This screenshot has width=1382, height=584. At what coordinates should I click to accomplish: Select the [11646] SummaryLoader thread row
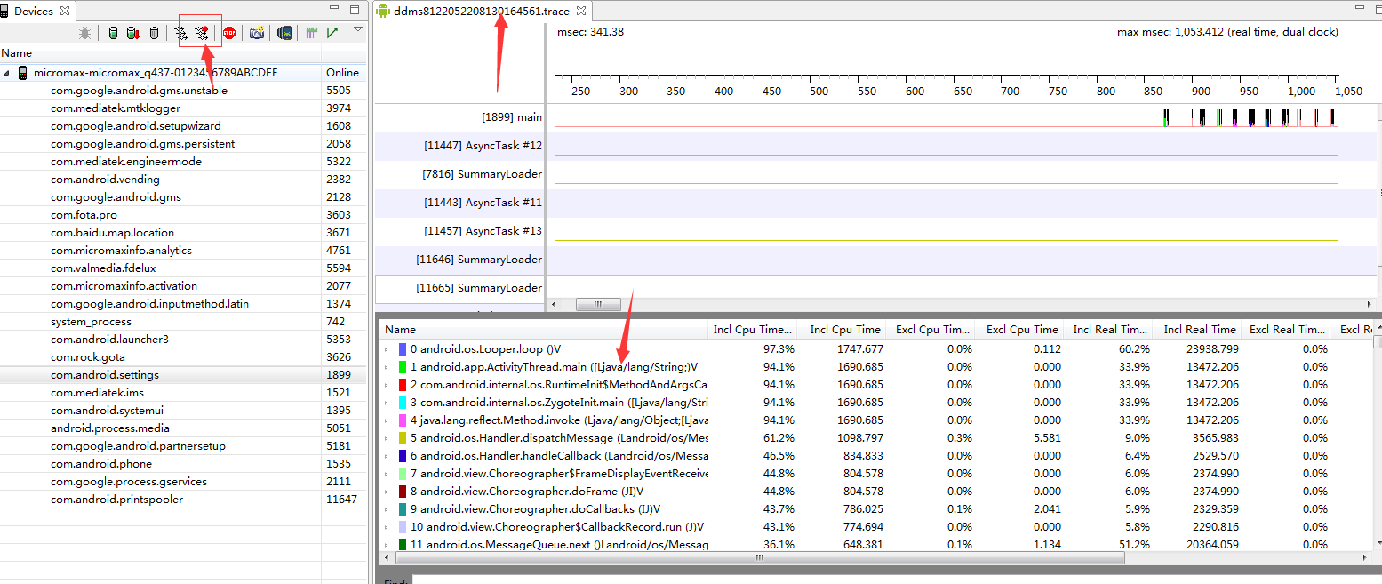click(x=460, y=259)
